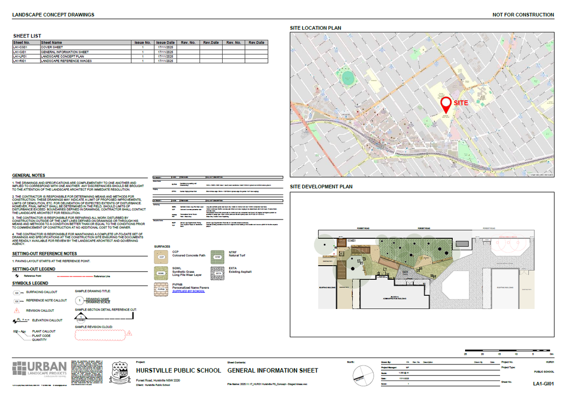The width and height of the screenshot is (566, 397).
Task: Select the LA1-RI01 Landscape Reference Images row
Action: click(x=94, y=61)
